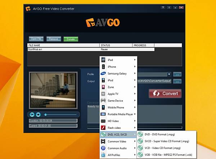Screen dimensions: 216x159
Task: Click the HD Video icon
Action: 103,121
